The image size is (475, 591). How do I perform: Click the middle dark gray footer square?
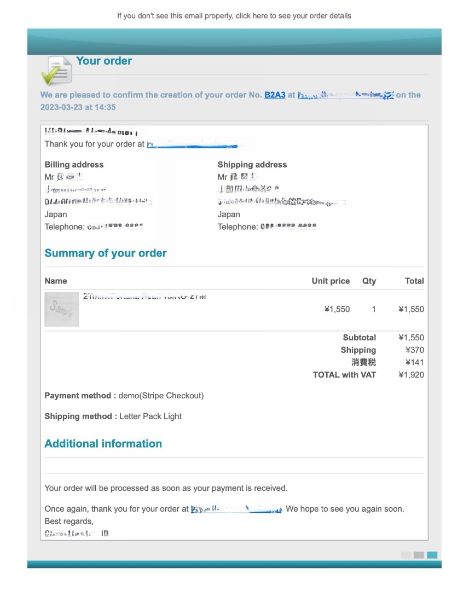click(419, 555)
